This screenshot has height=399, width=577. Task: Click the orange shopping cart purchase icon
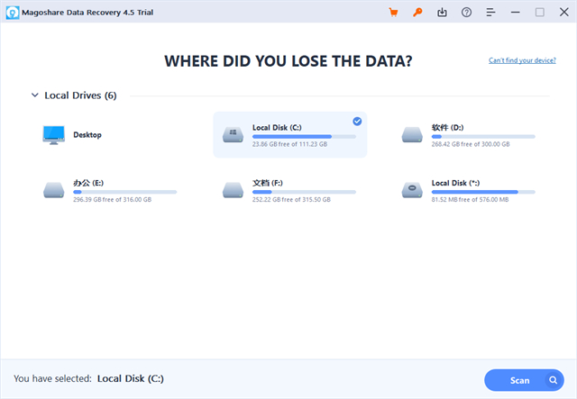click(x=393, y=13)
